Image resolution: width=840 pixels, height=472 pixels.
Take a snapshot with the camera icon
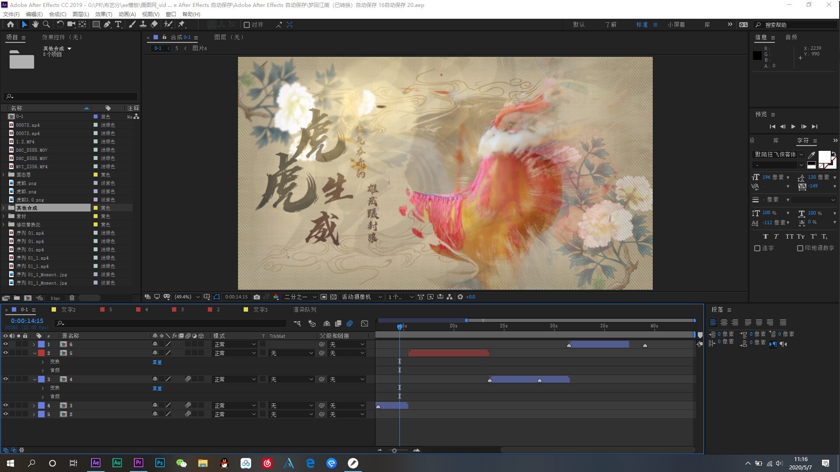click(x=257, y=297)
